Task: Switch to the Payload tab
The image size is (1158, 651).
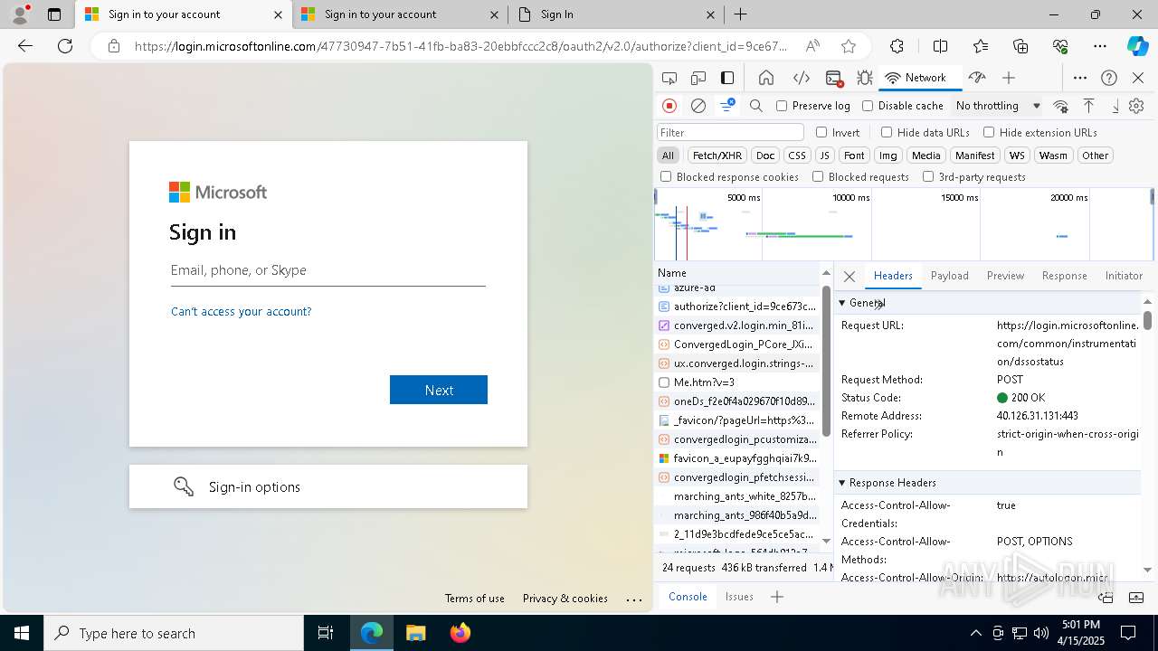Action: 949,276
